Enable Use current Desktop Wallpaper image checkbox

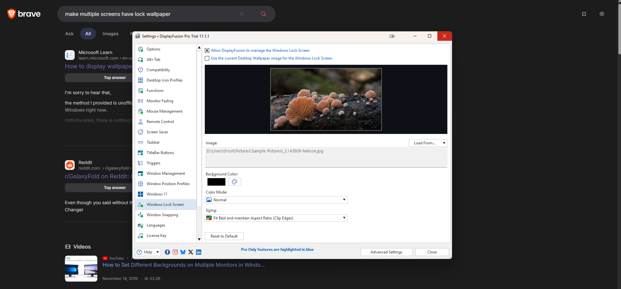207,58
